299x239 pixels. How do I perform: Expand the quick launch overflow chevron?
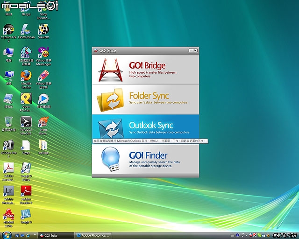click(35, 234)
